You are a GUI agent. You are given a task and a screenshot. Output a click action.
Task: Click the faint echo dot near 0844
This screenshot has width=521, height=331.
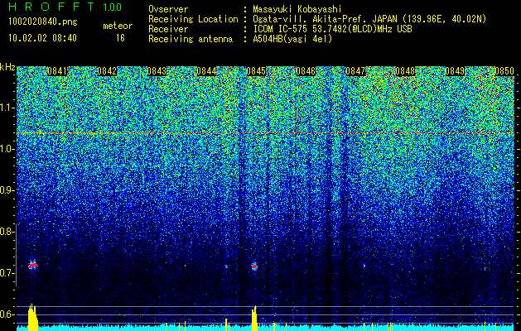pos(226,266)
